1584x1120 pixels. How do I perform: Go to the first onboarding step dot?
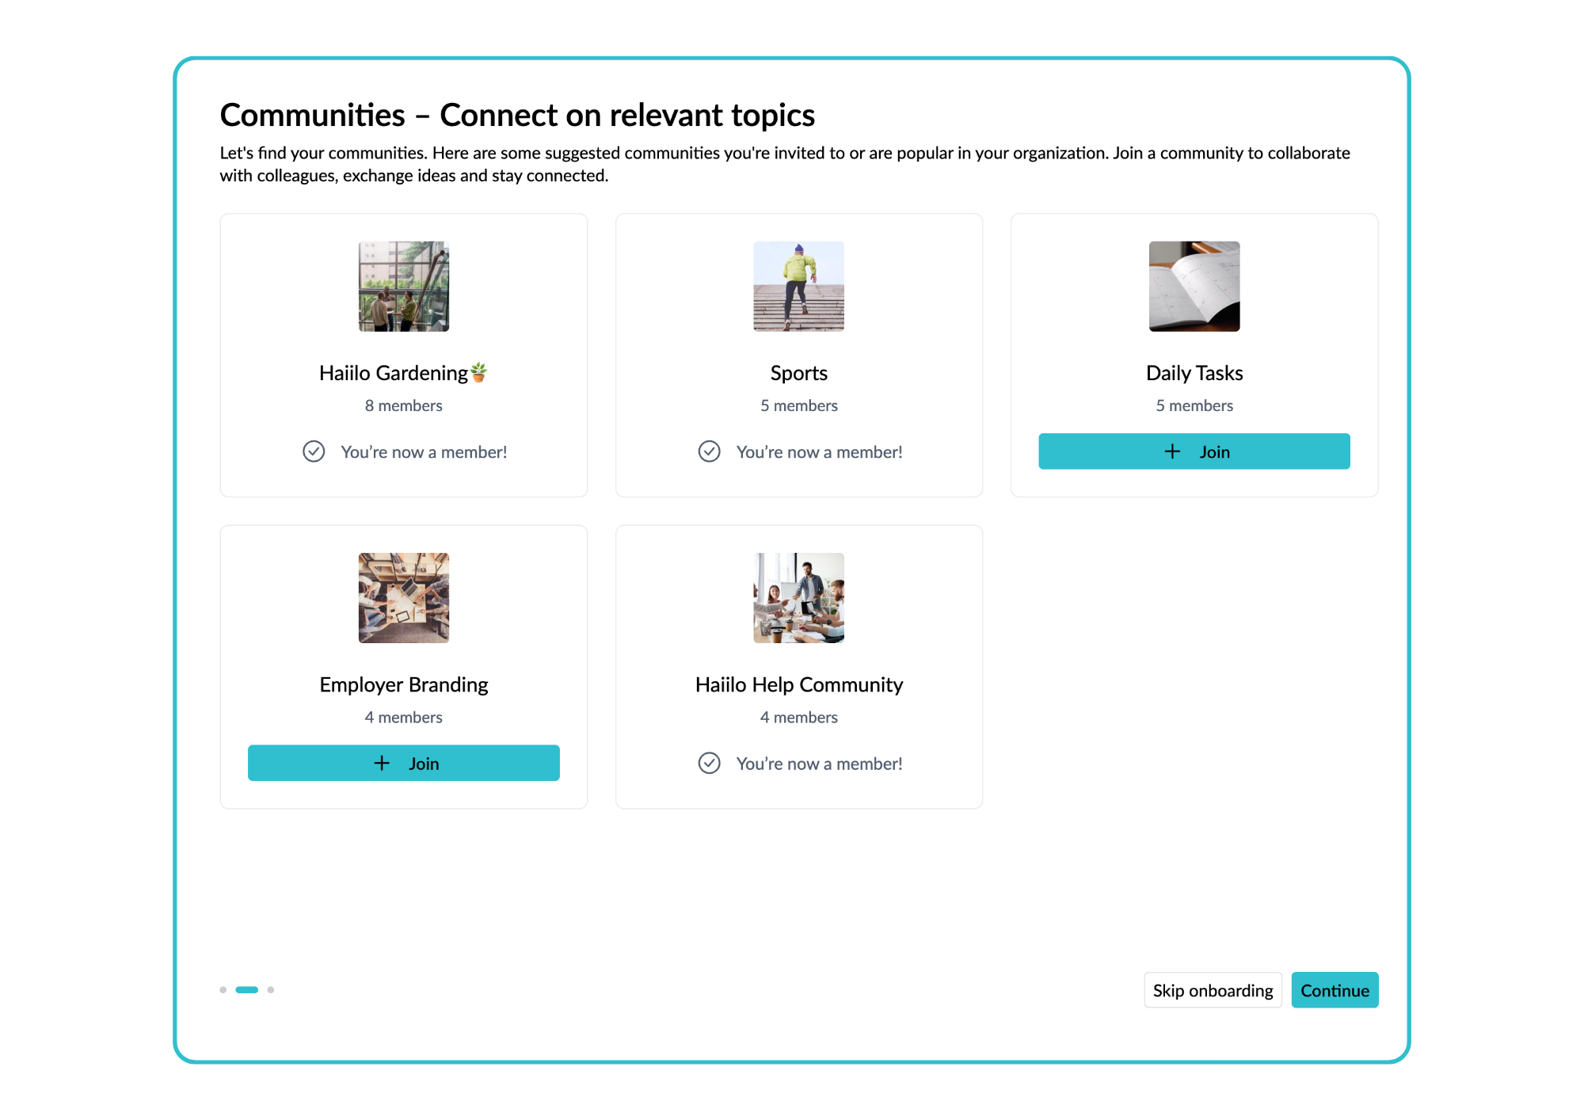[223, 989]
